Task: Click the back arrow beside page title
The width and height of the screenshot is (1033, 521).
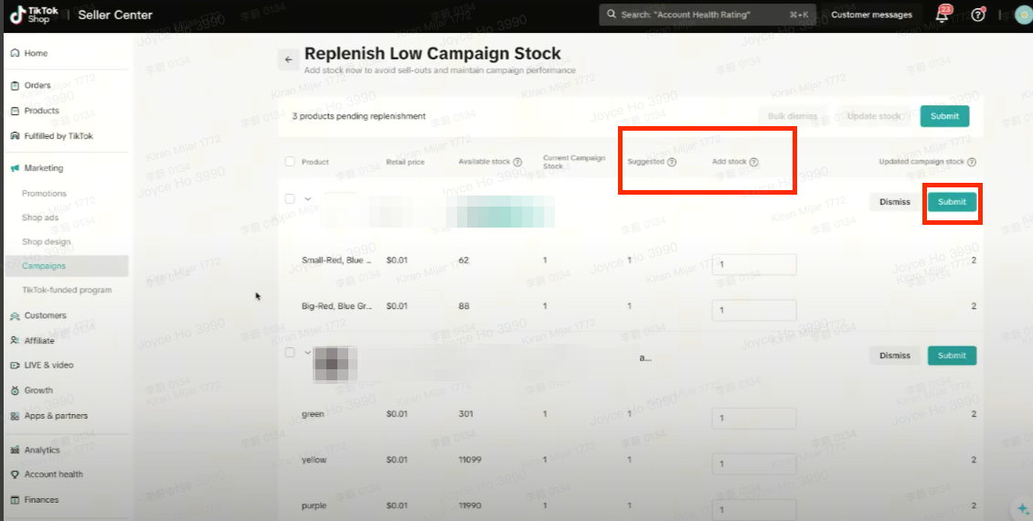Action: pos(289,59)
